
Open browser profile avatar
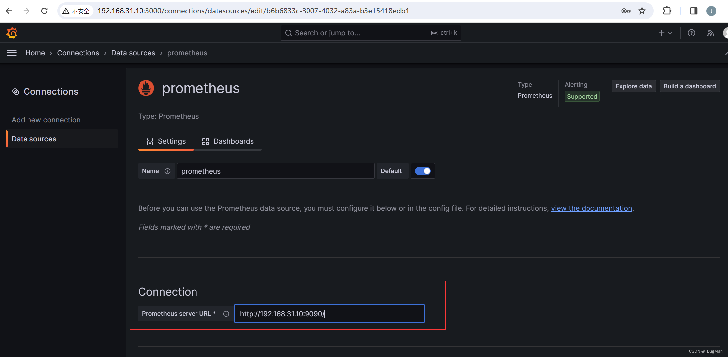pyautogui.click(x=711, y=11)
